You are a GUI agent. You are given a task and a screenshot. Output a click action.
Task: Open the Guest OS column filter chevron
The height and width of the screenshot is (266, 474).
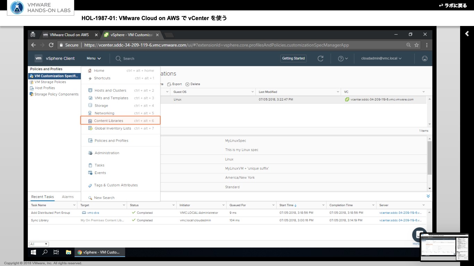(x=253, y=92)
